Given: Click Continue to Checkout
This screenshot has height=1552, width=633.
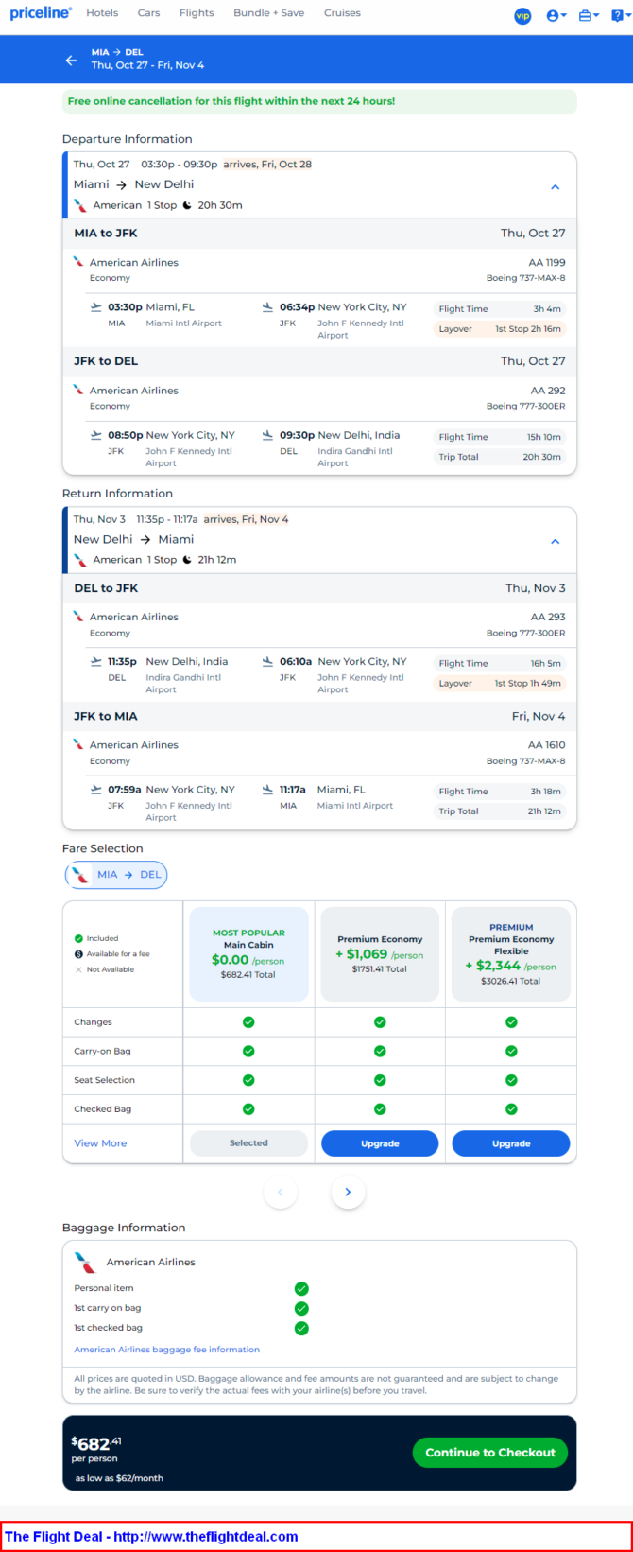Looking at the screenshot, I should [490, 1453].
